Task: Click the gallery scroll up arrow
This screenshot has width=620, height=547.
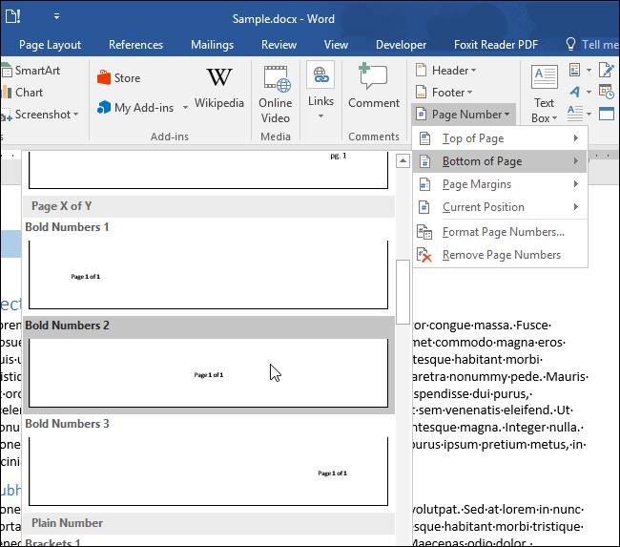Action: (403, 160)
